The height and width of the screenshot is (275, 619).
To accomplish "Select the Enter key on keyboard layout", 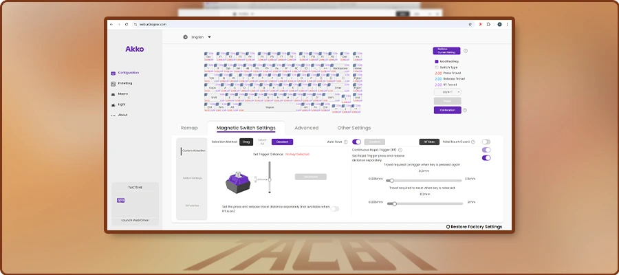I will click(x=338, y=87).
